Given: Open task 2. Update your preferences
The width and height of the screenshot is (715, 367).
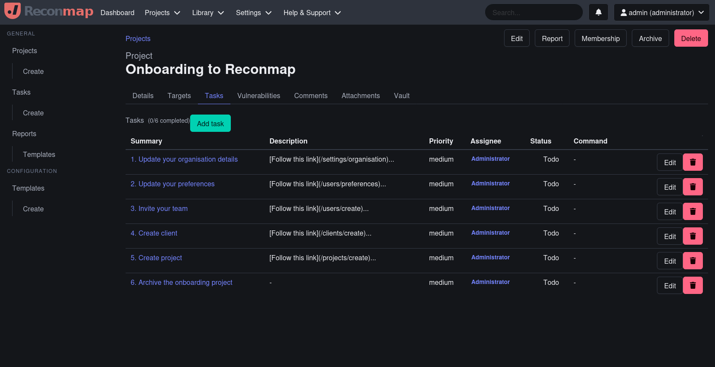Looking at the screenshot, I should coord(172,184).
